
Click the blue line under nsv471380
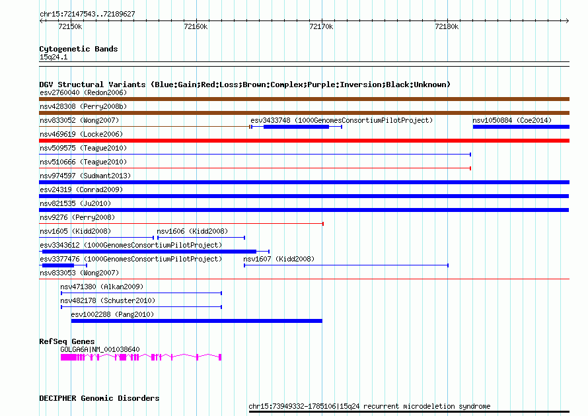click(141, 293)
